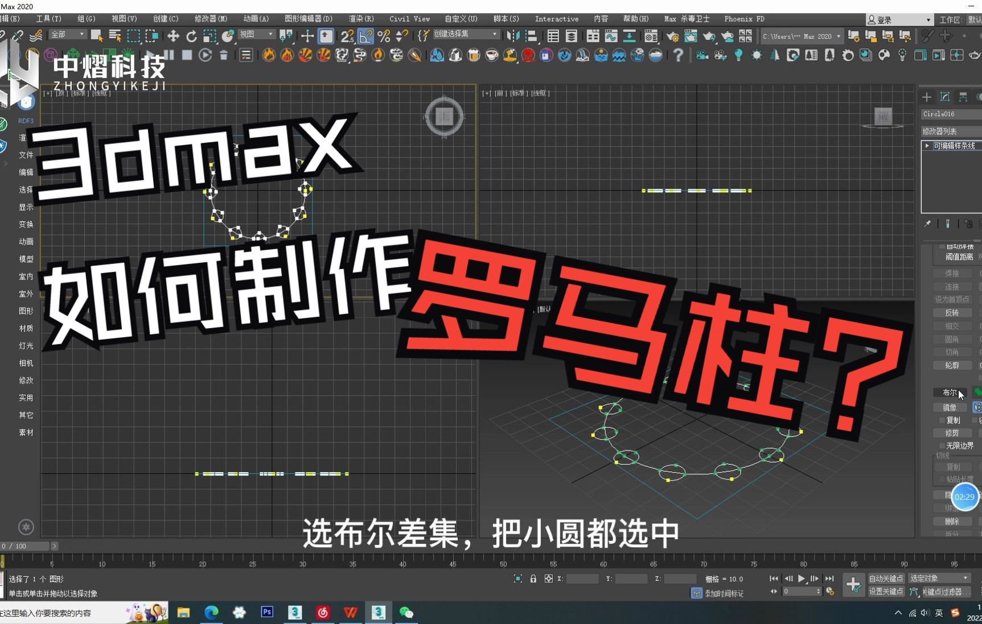Toggle 2.5D Snaps button
Viewport: 982px width, 624px height.
[x=347, y=36]
